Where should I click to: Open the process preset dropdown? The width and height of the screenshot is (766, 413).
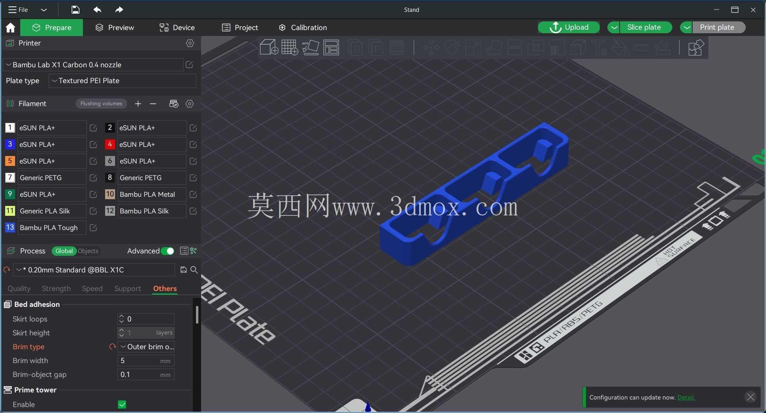tap(94, 270)
